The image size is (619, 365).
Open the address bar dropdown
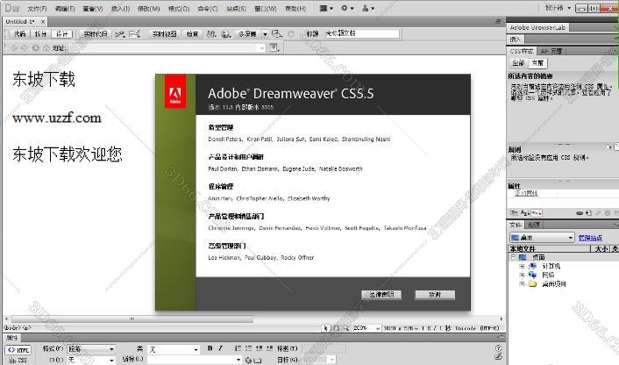pos(262,47)
